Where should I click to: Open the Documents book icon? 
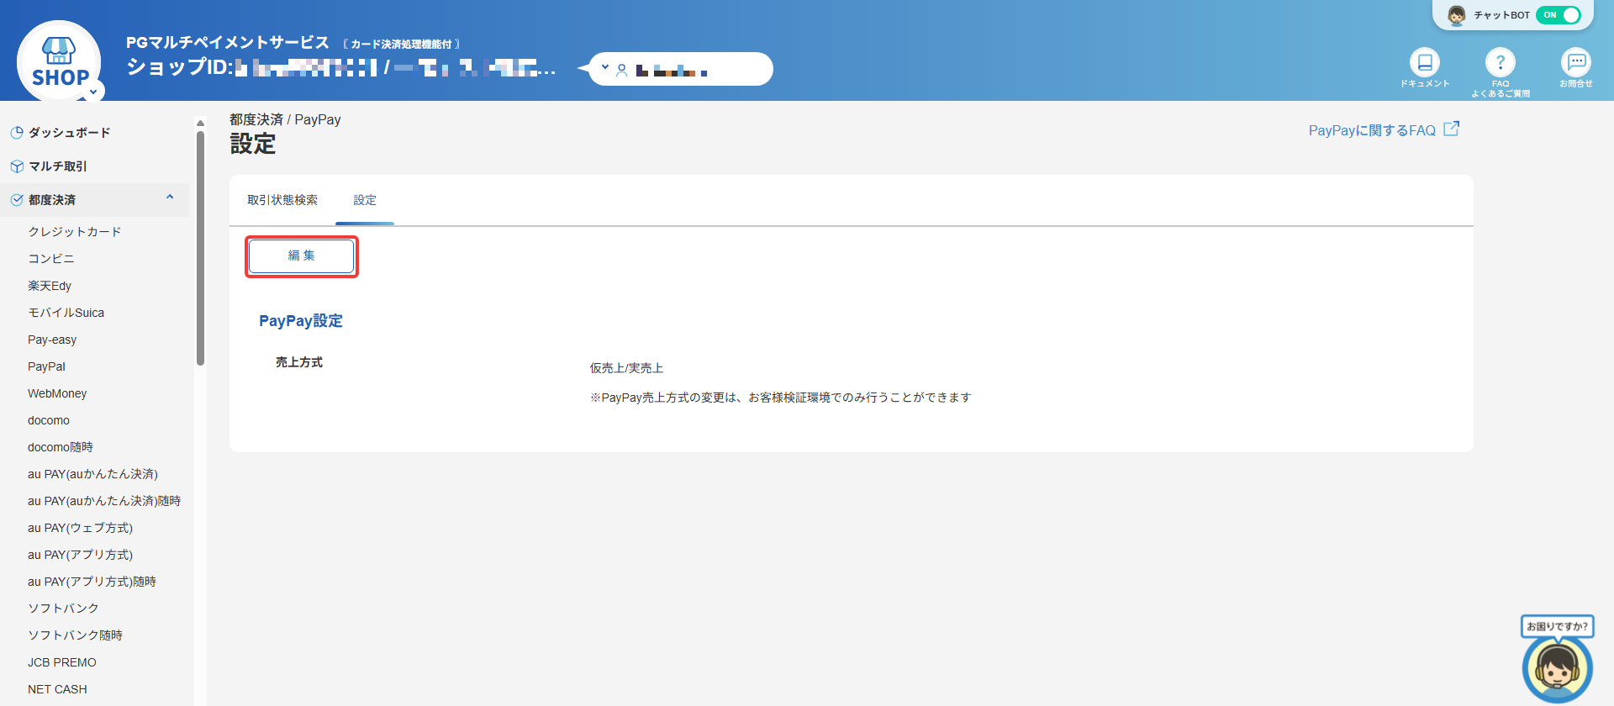(1425, 61)
